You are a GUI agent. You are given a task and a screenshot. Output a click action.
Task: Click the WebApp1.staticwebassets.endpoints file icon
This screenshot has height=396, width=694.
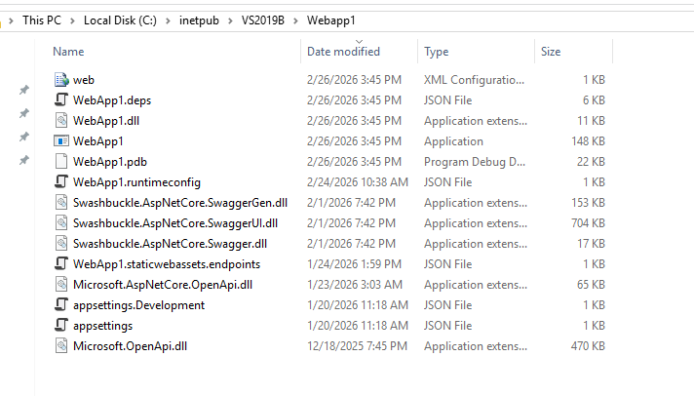click(61, 264)
